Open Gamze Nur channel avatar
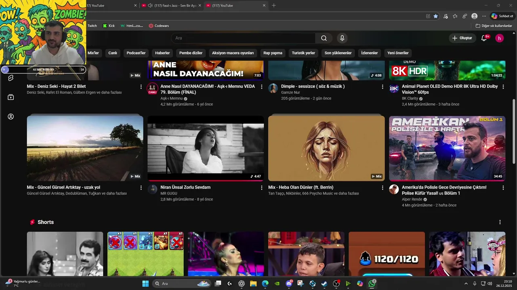Viewport: 517px width, 290px height. [273, 89]
